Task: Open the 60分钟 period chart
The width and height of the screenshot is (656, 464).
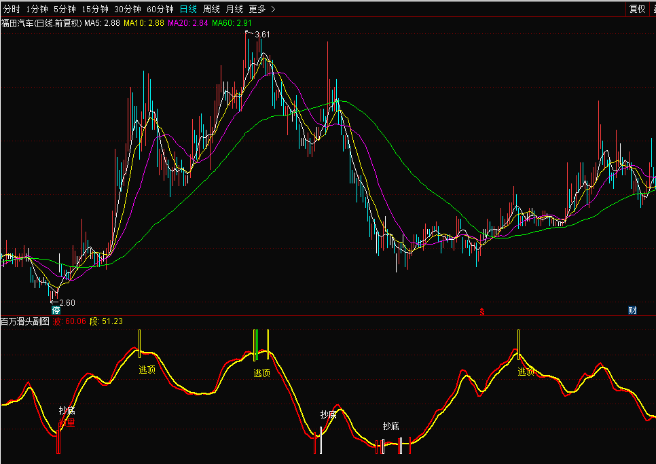Action: coord(160,10)
